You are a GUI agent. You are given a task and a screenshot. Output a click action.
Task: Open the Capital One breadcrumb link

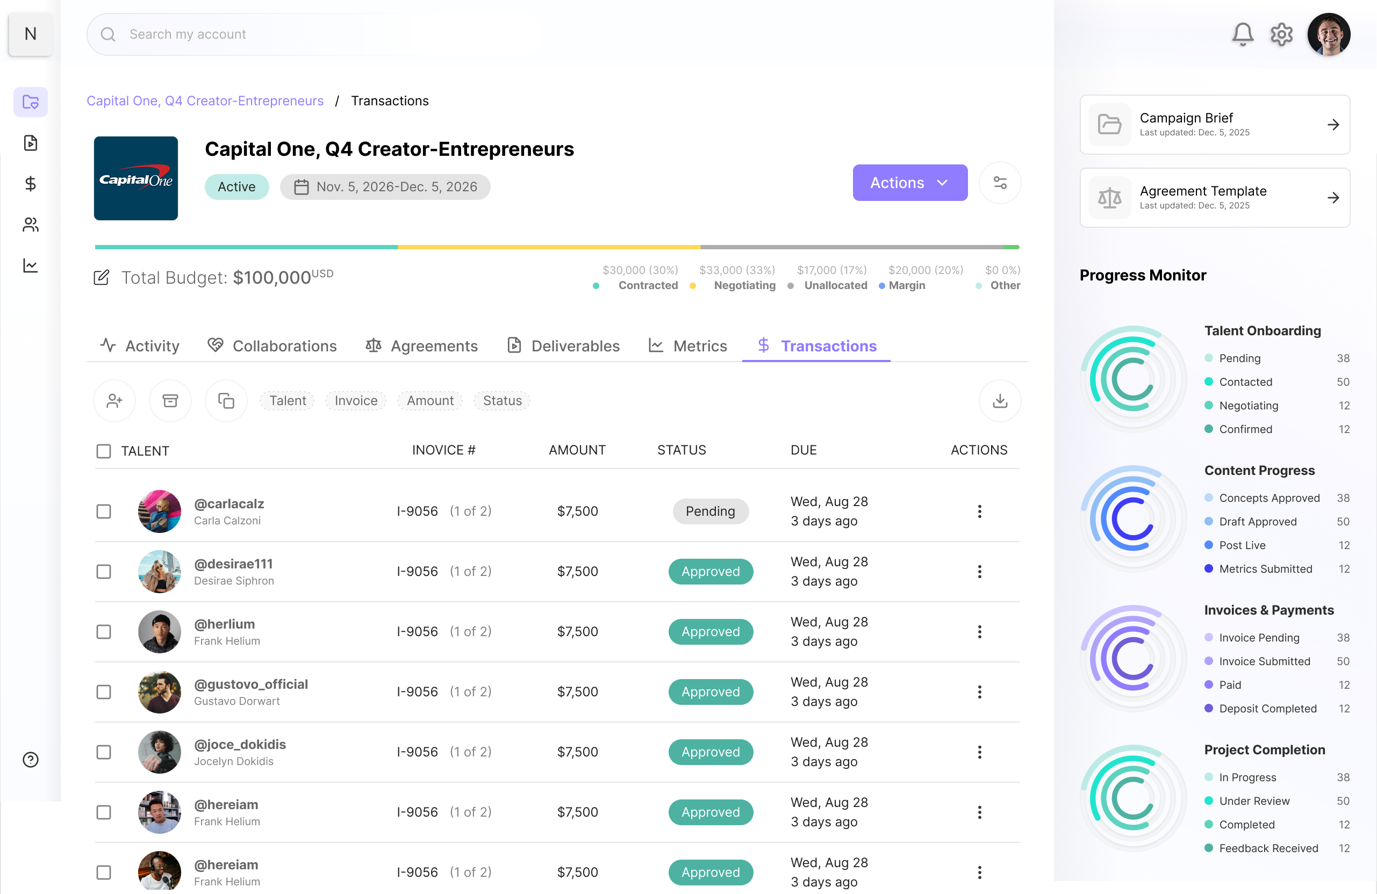pyautogui.click(x=205, y=100)
